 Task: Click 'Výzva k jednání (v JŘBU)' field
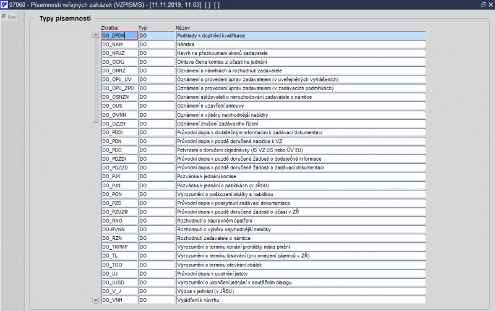coord(301,291)
